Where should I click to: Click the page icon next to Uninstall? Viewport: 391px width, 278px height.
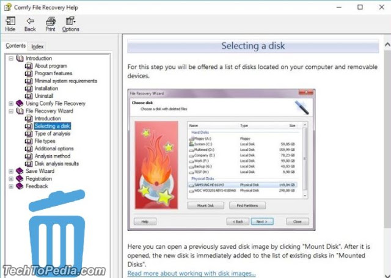click(x=29, y=96)
